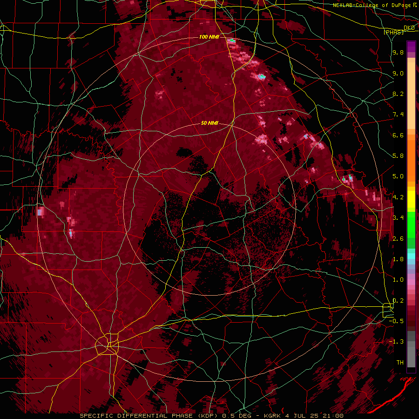
Task: Click the 1.0 legend value
Action: pos(398,280)
